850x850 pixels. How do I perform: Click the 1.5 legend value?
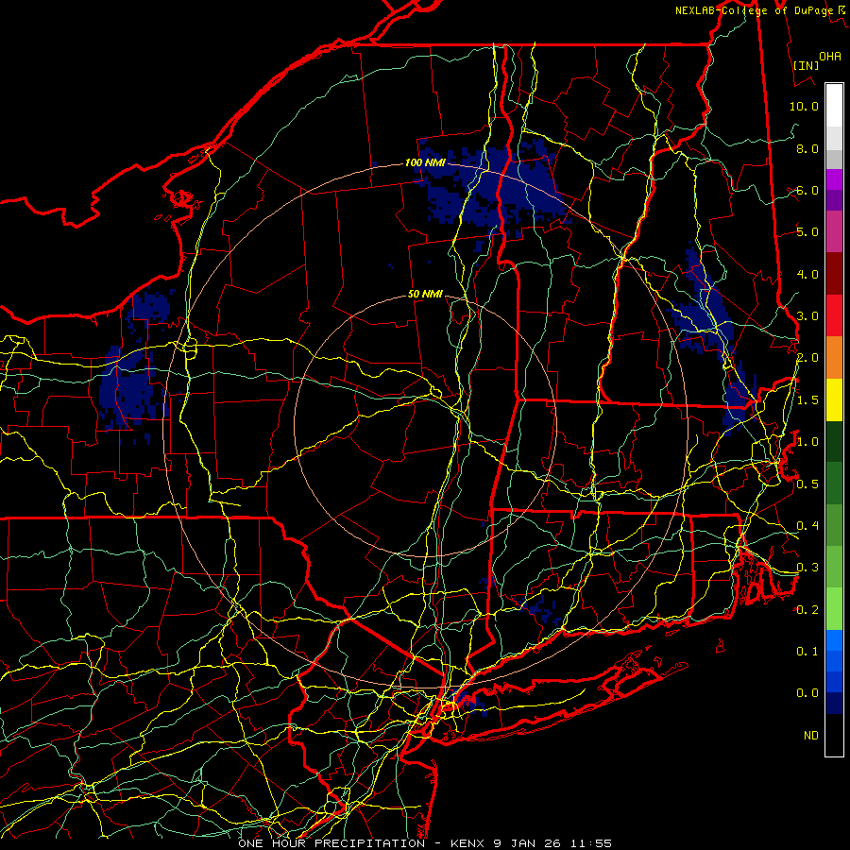[x=807, y=400]
